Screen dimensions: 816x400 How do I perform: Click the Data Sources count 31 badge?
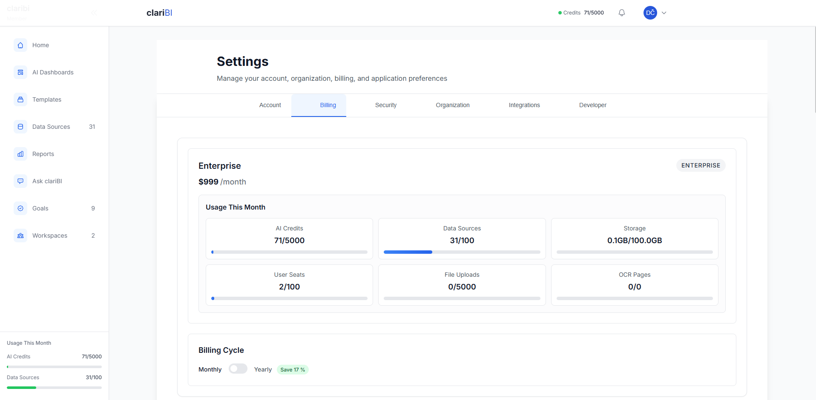92,127
